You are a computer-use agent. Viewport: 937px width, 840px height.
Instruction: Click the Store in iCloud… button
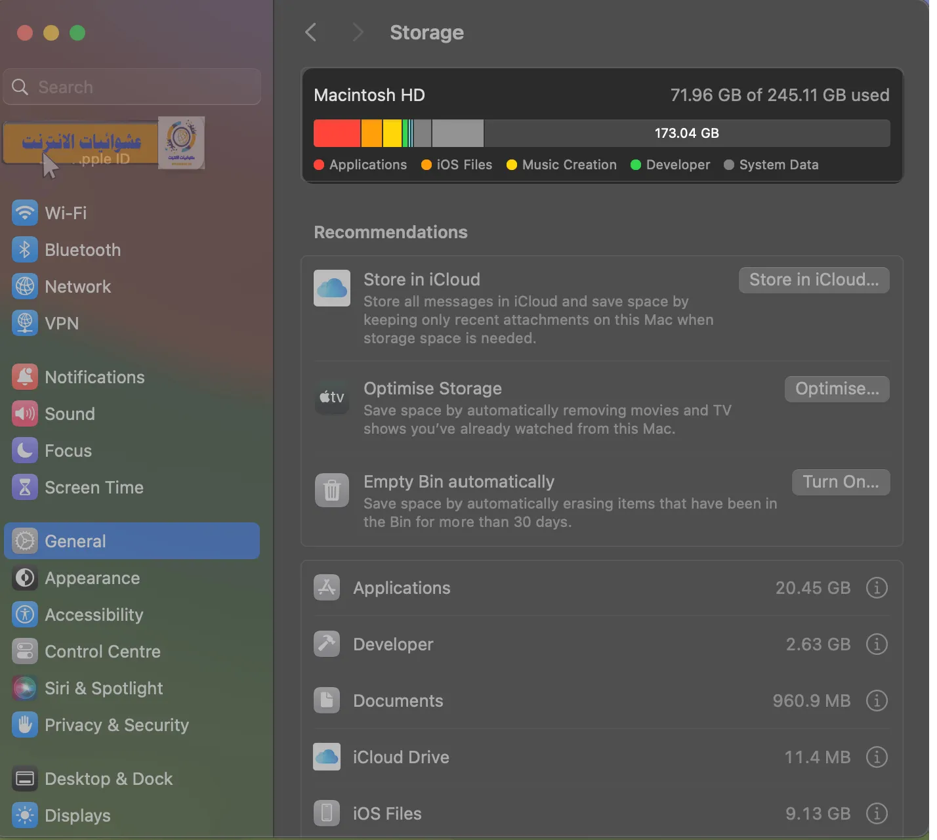tap(814, 280)
